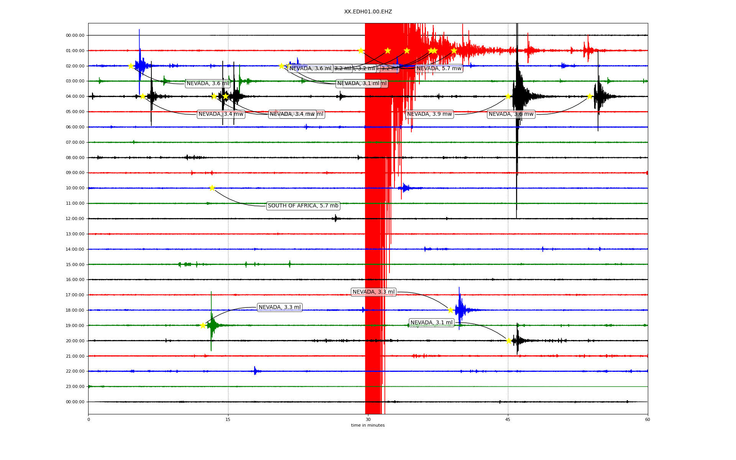
Task: Click the 15 tick label on the x-axis
Action: 228,419
